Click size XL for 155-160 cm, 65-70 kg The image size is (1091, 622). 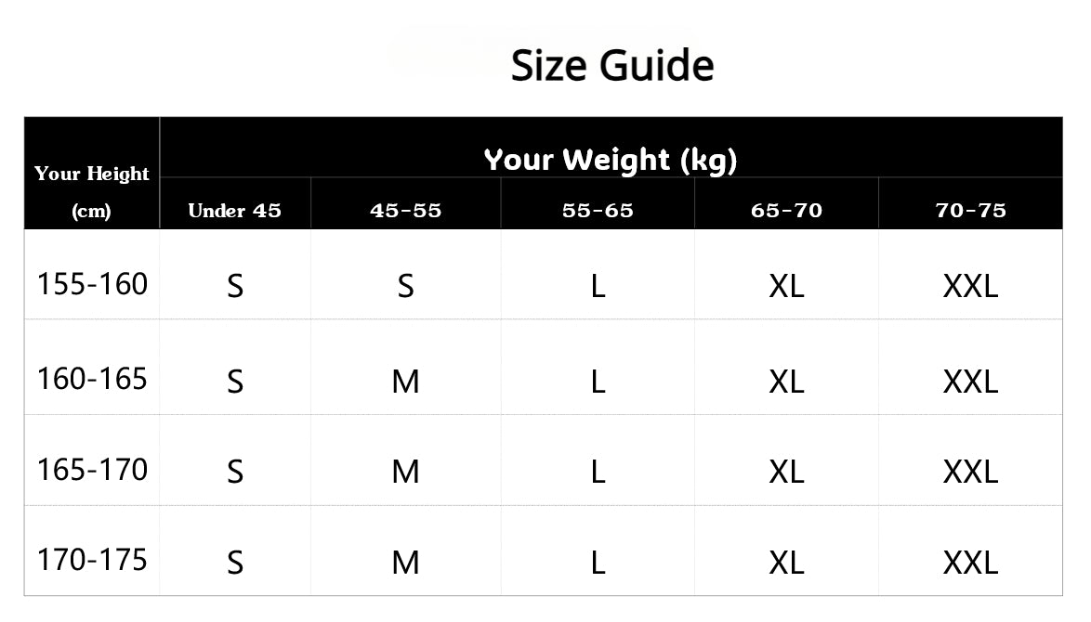pos(786,286)
